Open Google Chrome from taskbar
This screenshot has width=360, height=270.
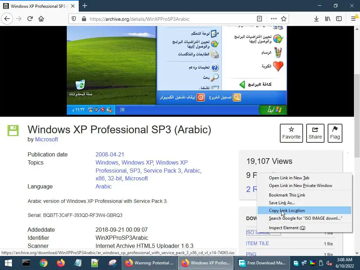43,263
